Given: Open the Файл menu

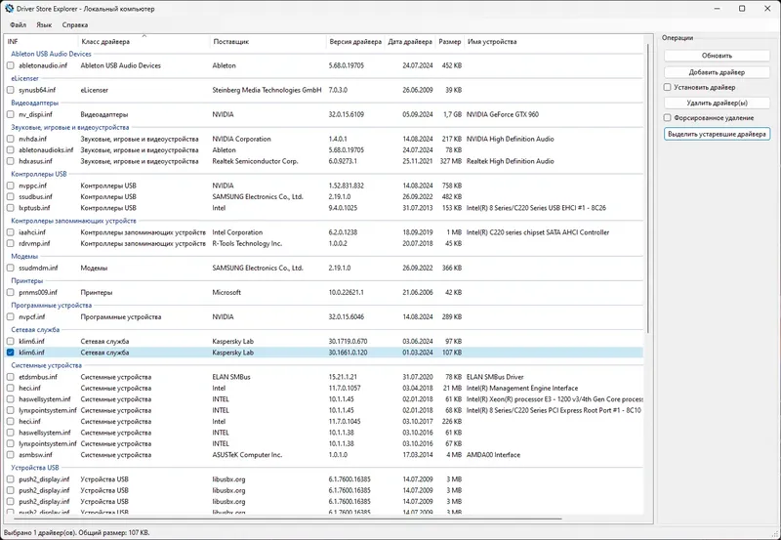Looking at the screenshot, I should click(18, 25).
